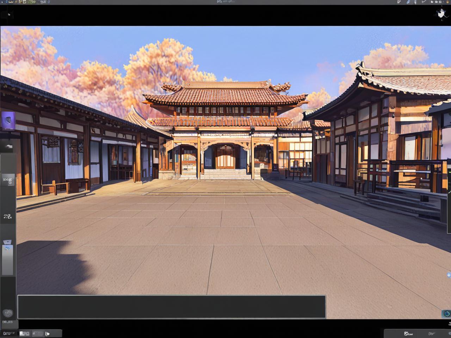Image resolution: width=451 pixels, height=338 pixels.
Task: Click the blue feather icon in top toolbar
Action: (x=408, y=2)
